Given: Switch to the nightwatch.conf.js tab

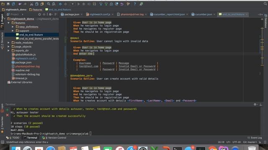Looking at the screenshot, I should click(100, 15).
